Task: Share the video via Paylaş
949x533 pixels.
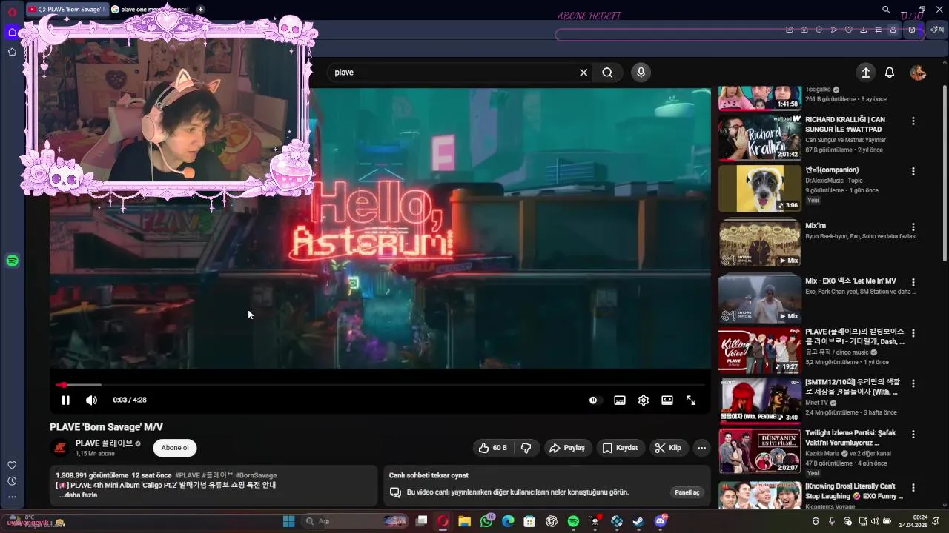Action: pyautogui.click(x=567, y=448)
